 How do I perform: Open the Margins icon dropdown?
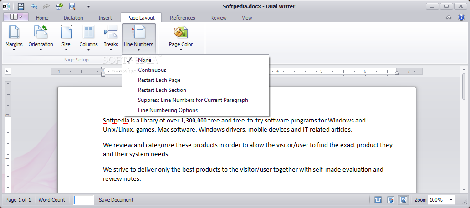14,38
